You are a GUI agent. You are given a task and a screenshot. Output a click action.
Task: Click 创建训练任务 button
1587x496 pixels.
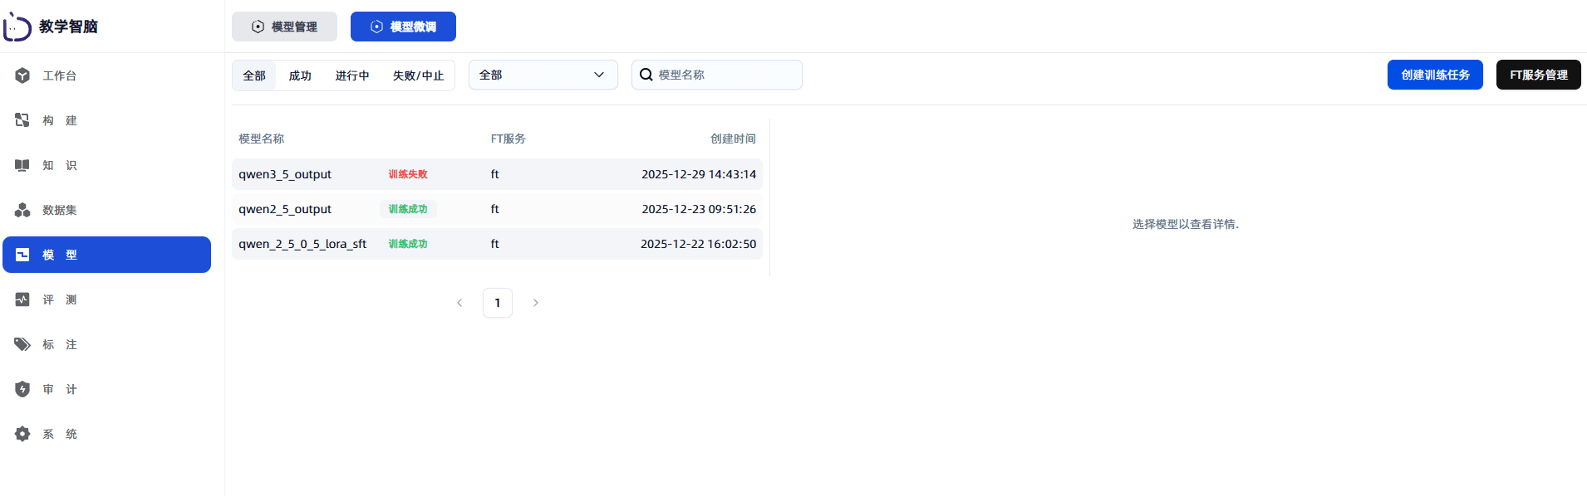pyautogui.click(x=1435, y=75)
